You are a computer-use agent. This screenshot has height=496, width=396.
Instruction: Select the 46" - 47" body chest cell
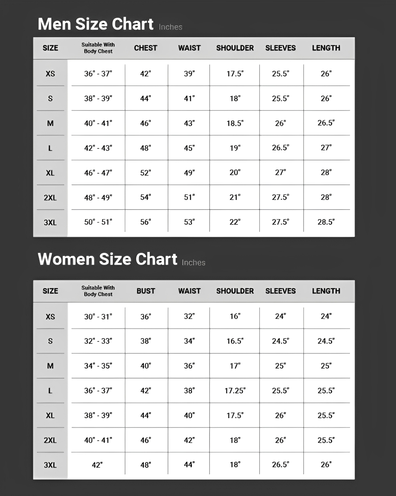pyautogui.click(x=98, y=173)
